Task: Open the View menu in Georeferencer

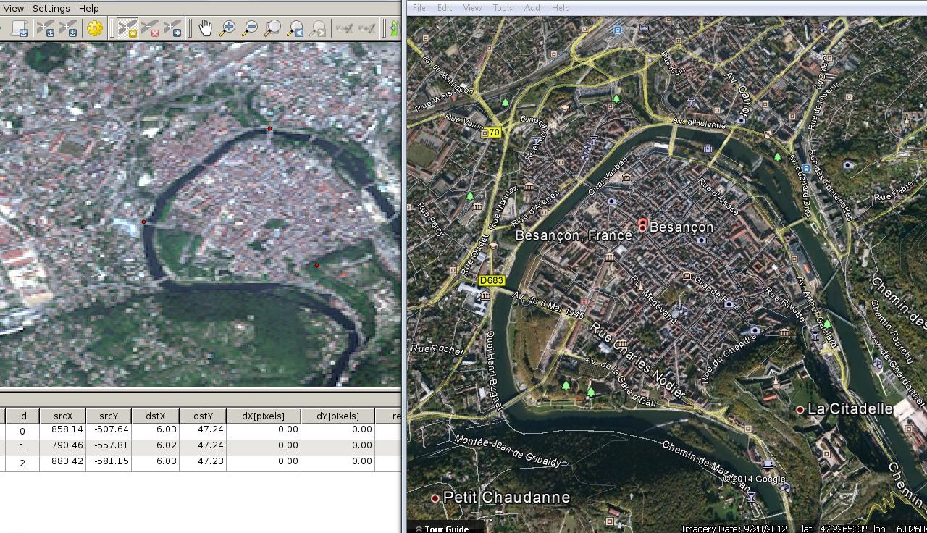Action: (x=13, y=8)
